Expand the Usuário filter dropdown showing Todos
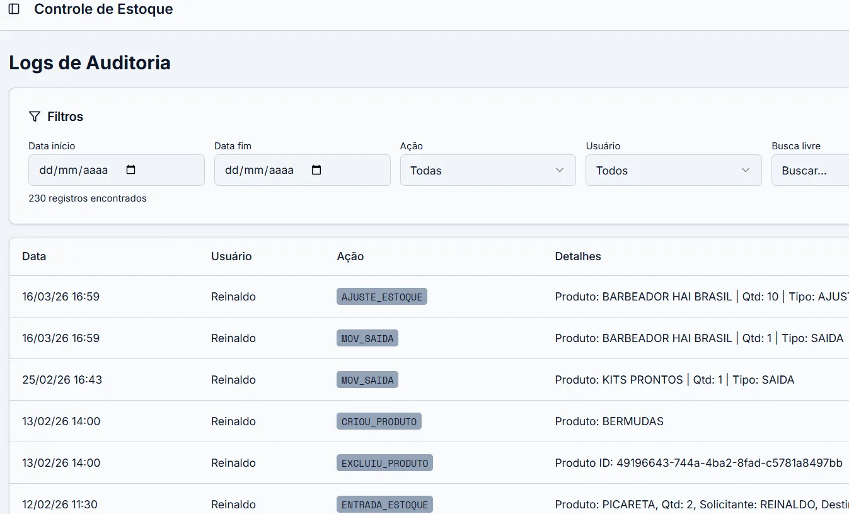Screen dimensions: 849x514 click(x=674, y=170)
